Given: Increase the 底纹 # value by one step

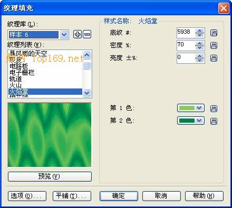Looking at the screenshot, I should pos(199,31).
